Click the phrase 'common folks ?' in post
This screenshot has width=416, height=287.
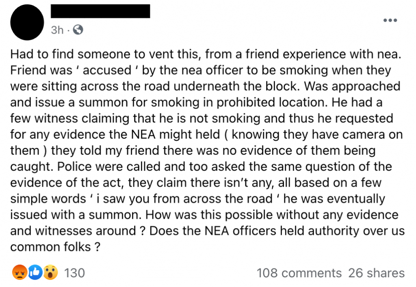pyautogui.click(x=55, y=247)
